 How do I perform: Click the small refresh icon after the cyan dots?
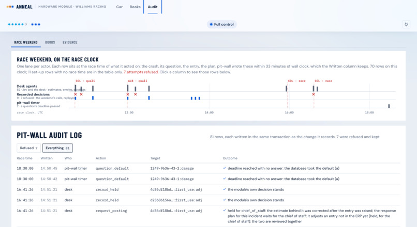(26, 24)
